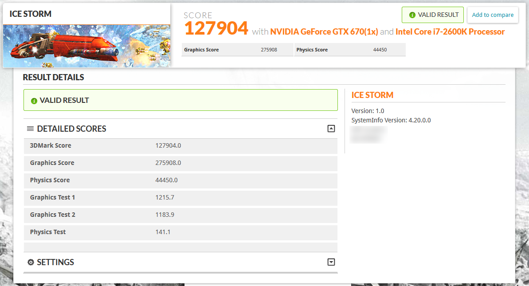Click the value 127904.0
529x286 pixels.
pyautogui.click(x=168, y=145)
